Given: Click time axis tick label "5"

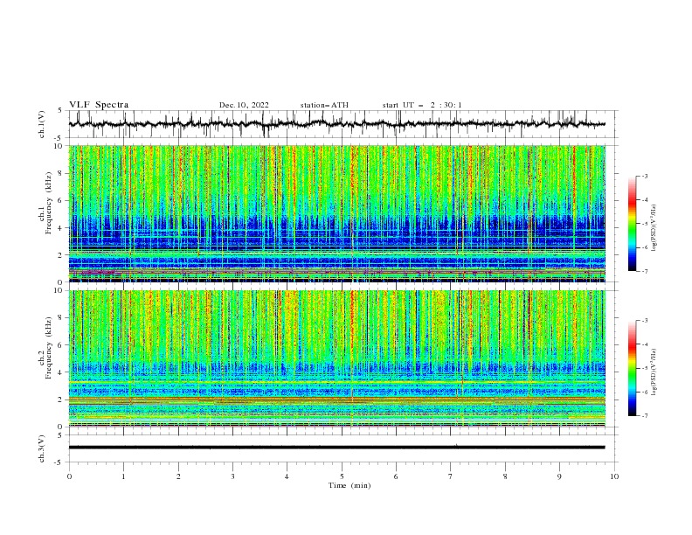Looking at the screenshot, I should [x=342, y=476].
